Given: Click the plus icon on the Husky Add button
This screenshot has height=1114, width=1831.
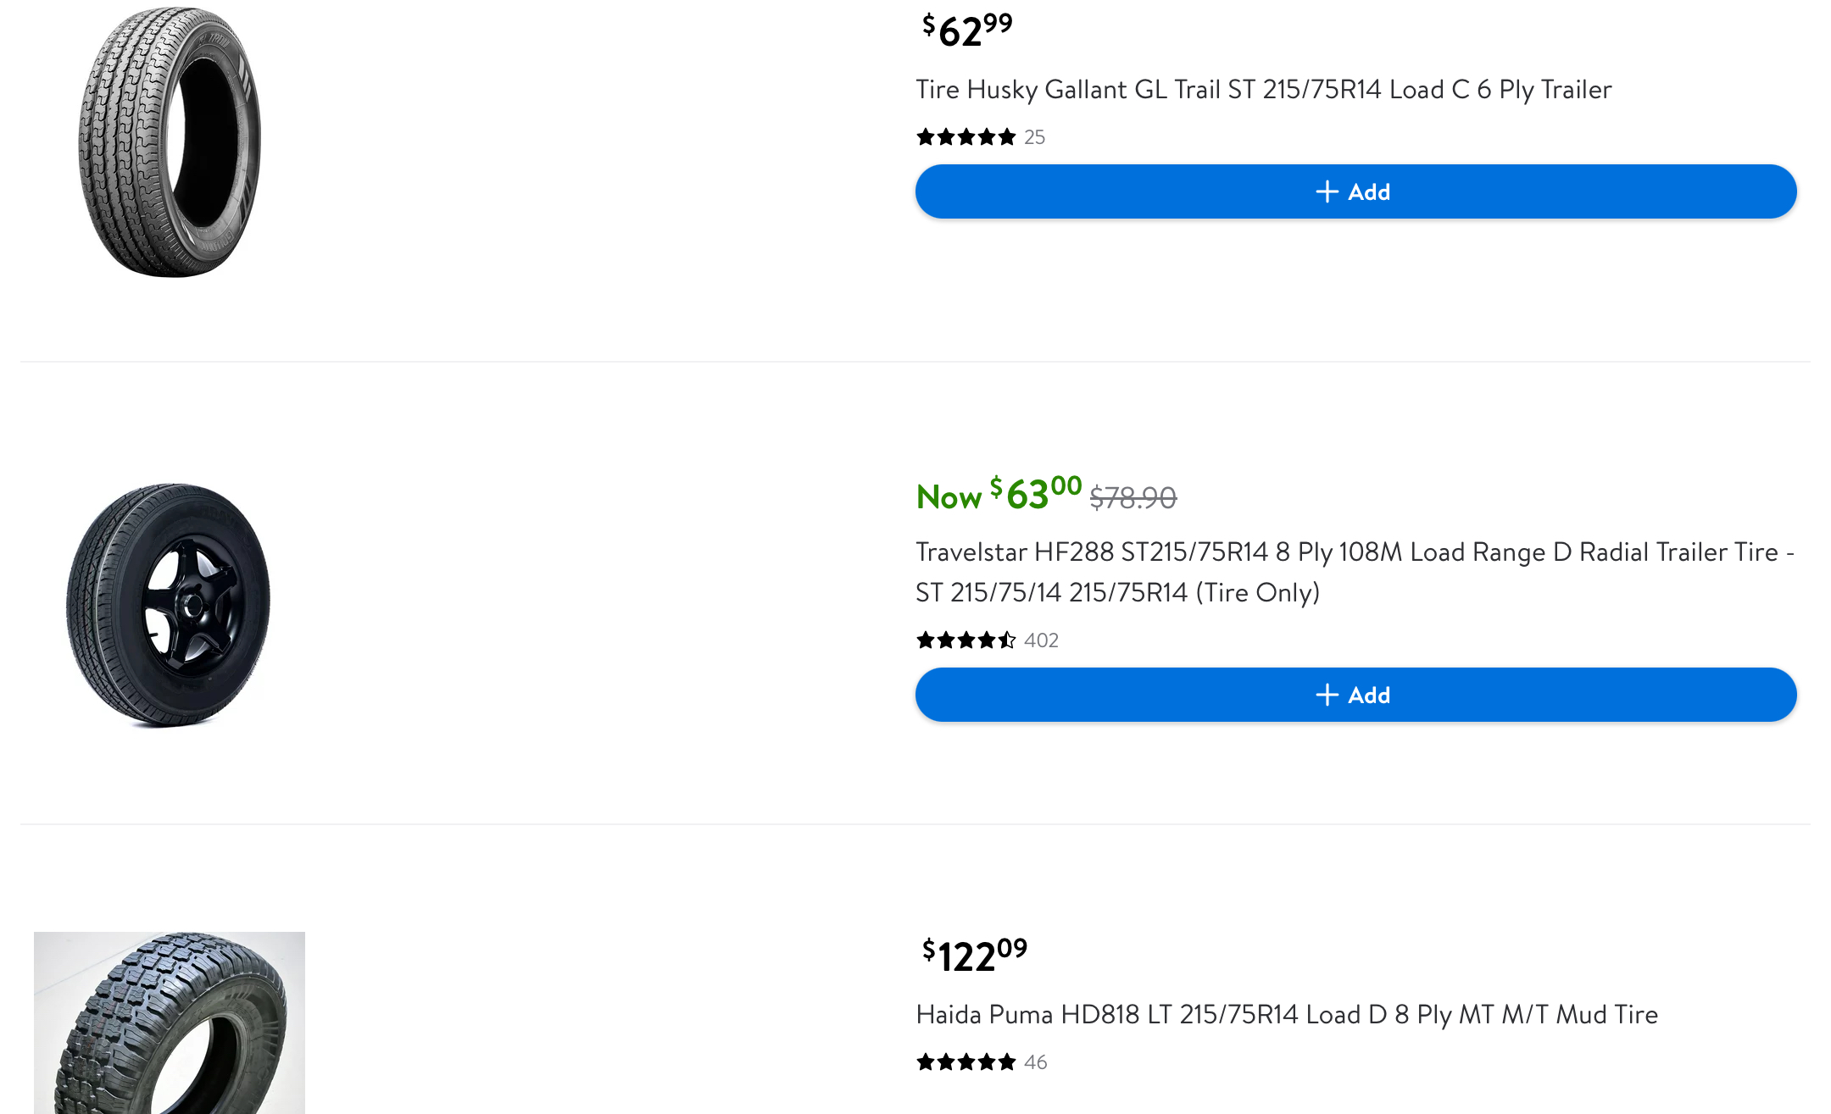Looking at the screenshot, I should [x=1327, y=191].
